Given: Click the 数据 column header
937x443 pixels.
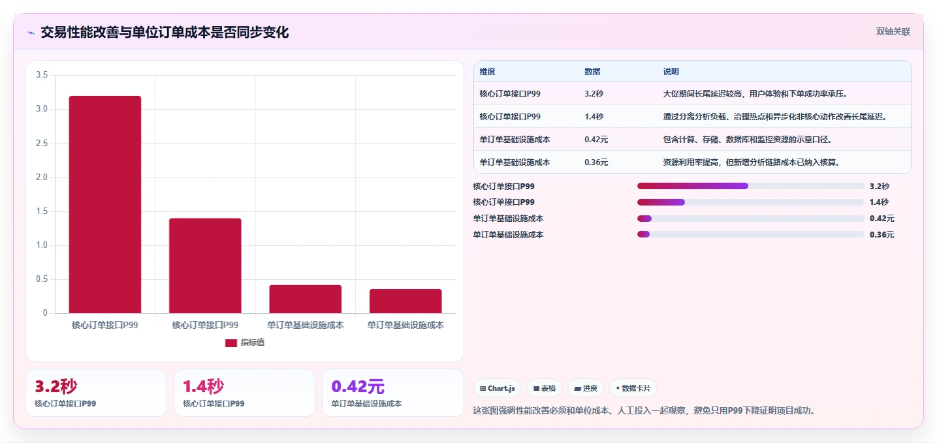Looking at the screenshot, I should point(592,72).
